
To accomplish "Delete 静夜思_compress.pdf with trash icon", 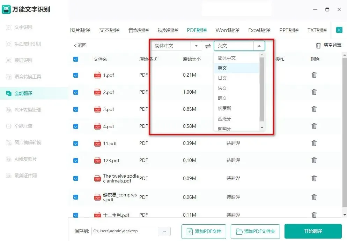I will click(x=314, y=197).
